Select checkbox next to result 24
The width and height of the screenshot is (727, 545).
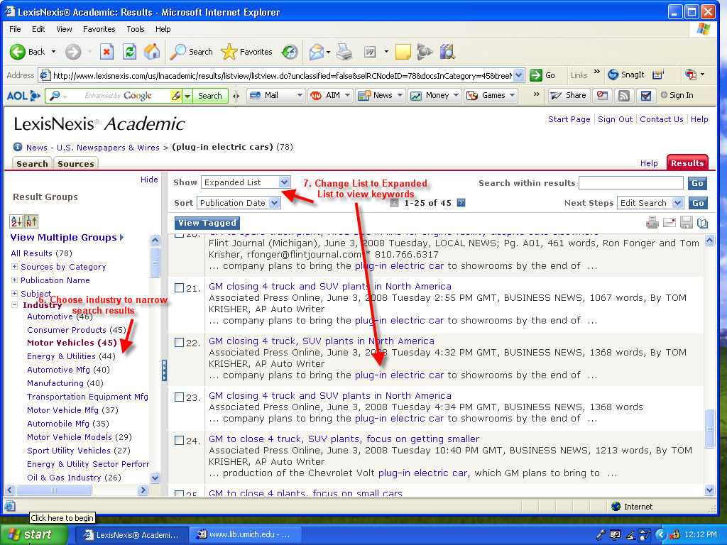pos(180,440)
